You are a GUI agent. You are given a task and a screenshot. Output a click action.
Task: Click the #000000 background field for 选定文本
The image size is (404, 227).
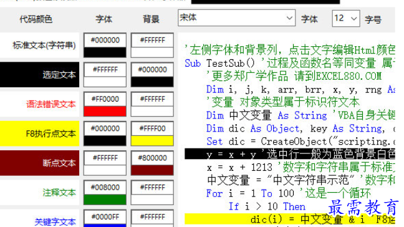pos(152,70)
